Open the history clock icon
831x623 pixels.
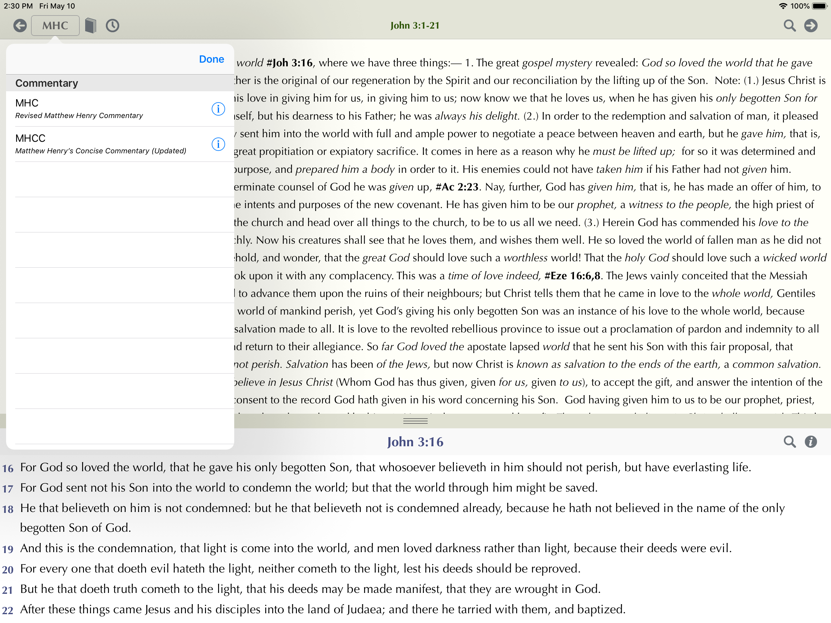(x=112, y=26)
